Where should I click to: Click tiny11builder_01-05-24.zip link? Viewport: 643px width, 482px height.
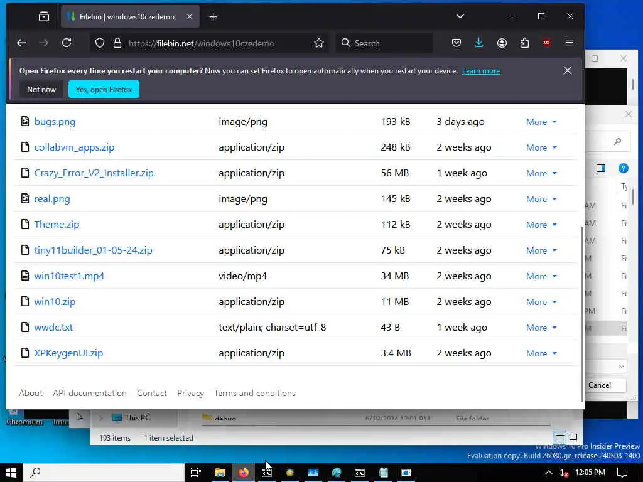tap(93, 250)
